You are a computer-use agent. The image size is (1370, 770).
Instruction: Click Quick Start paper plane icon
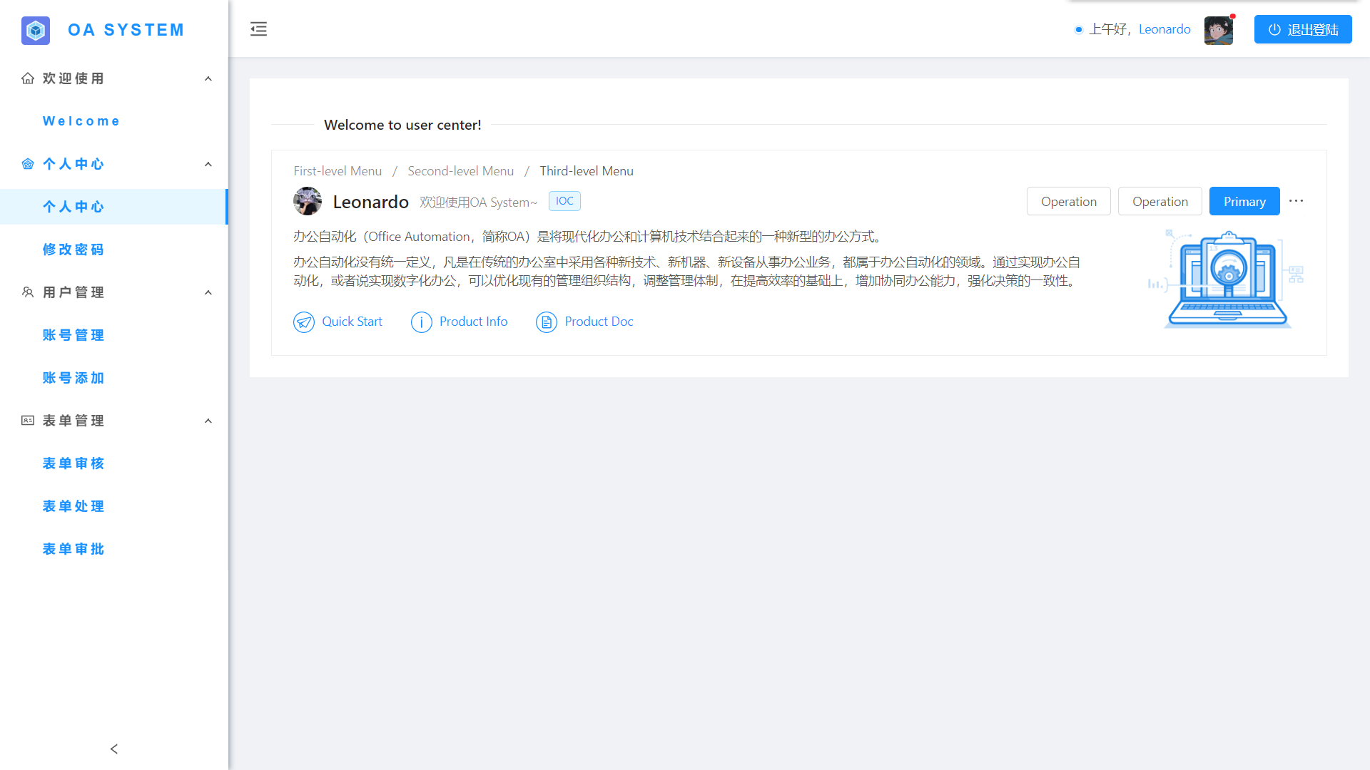(x=304, y=322)
